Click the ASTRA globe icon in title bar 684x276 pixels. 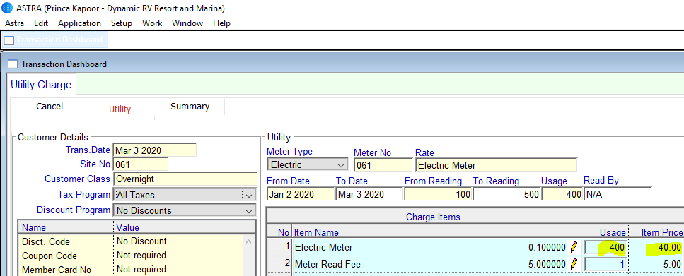pyautogui.click(x=7, y=8)
